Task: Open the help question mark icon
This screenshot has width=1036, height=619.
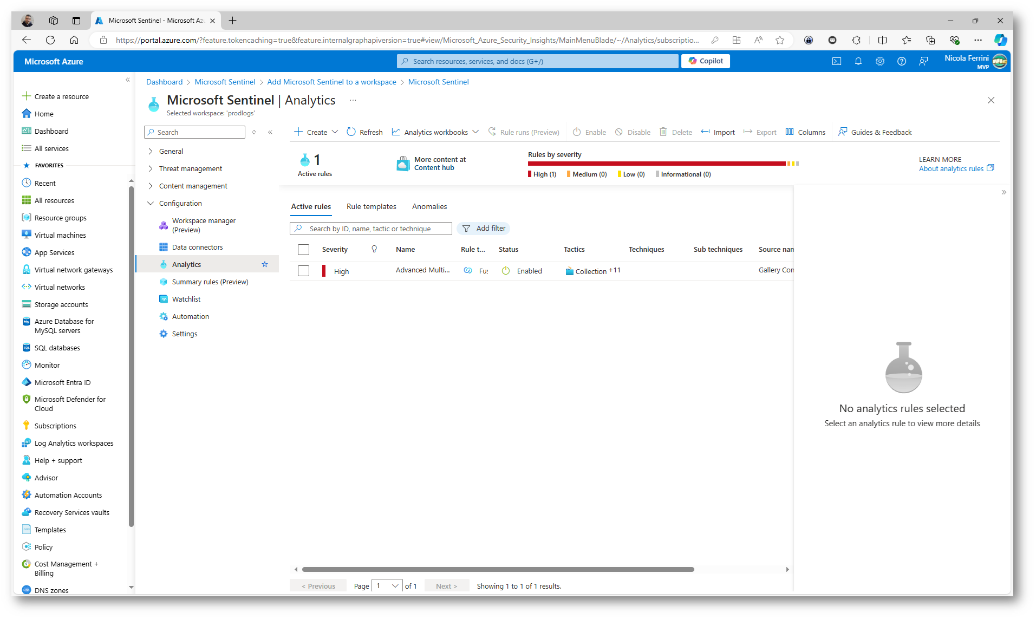Action: point(902,61)
